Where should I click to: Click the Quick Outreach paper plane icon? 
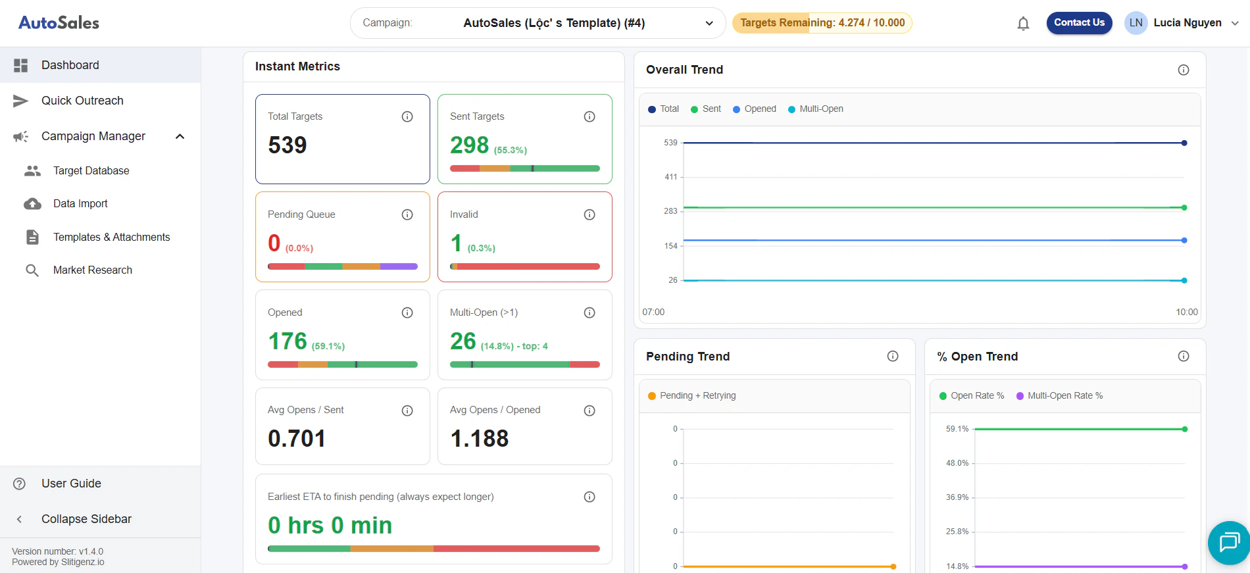click(x=21, y=101)
